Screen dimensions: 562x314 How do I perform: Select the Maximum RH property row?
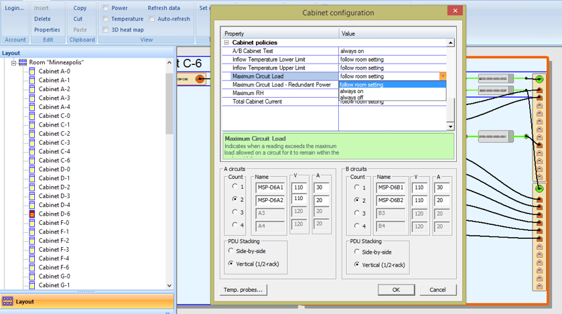pos(280,93)
